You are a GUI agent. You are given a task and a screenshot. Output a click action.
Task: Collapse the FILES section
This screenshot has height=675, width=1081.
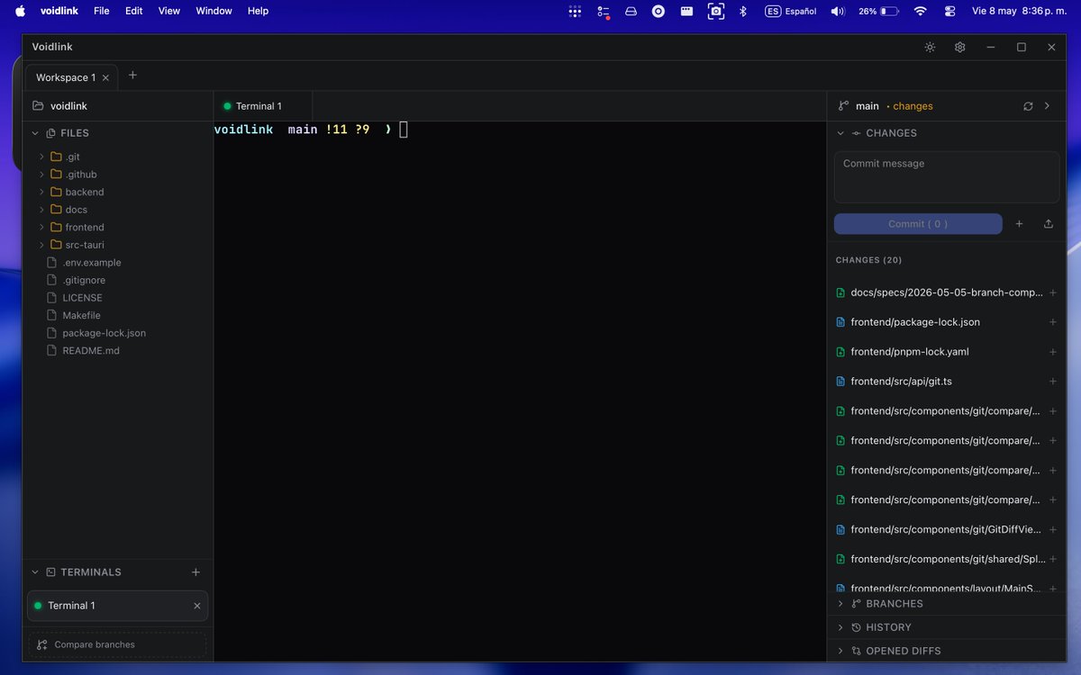pos(35,133)
